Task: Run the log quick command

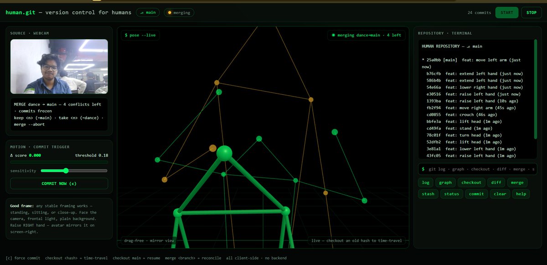Action: point(425,183)
